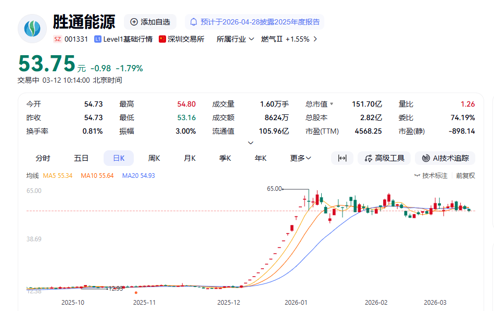This screenshot has width=494, height=311.
Task: Click the 胜通能源 company logo icon
Action: coord(32,29)
